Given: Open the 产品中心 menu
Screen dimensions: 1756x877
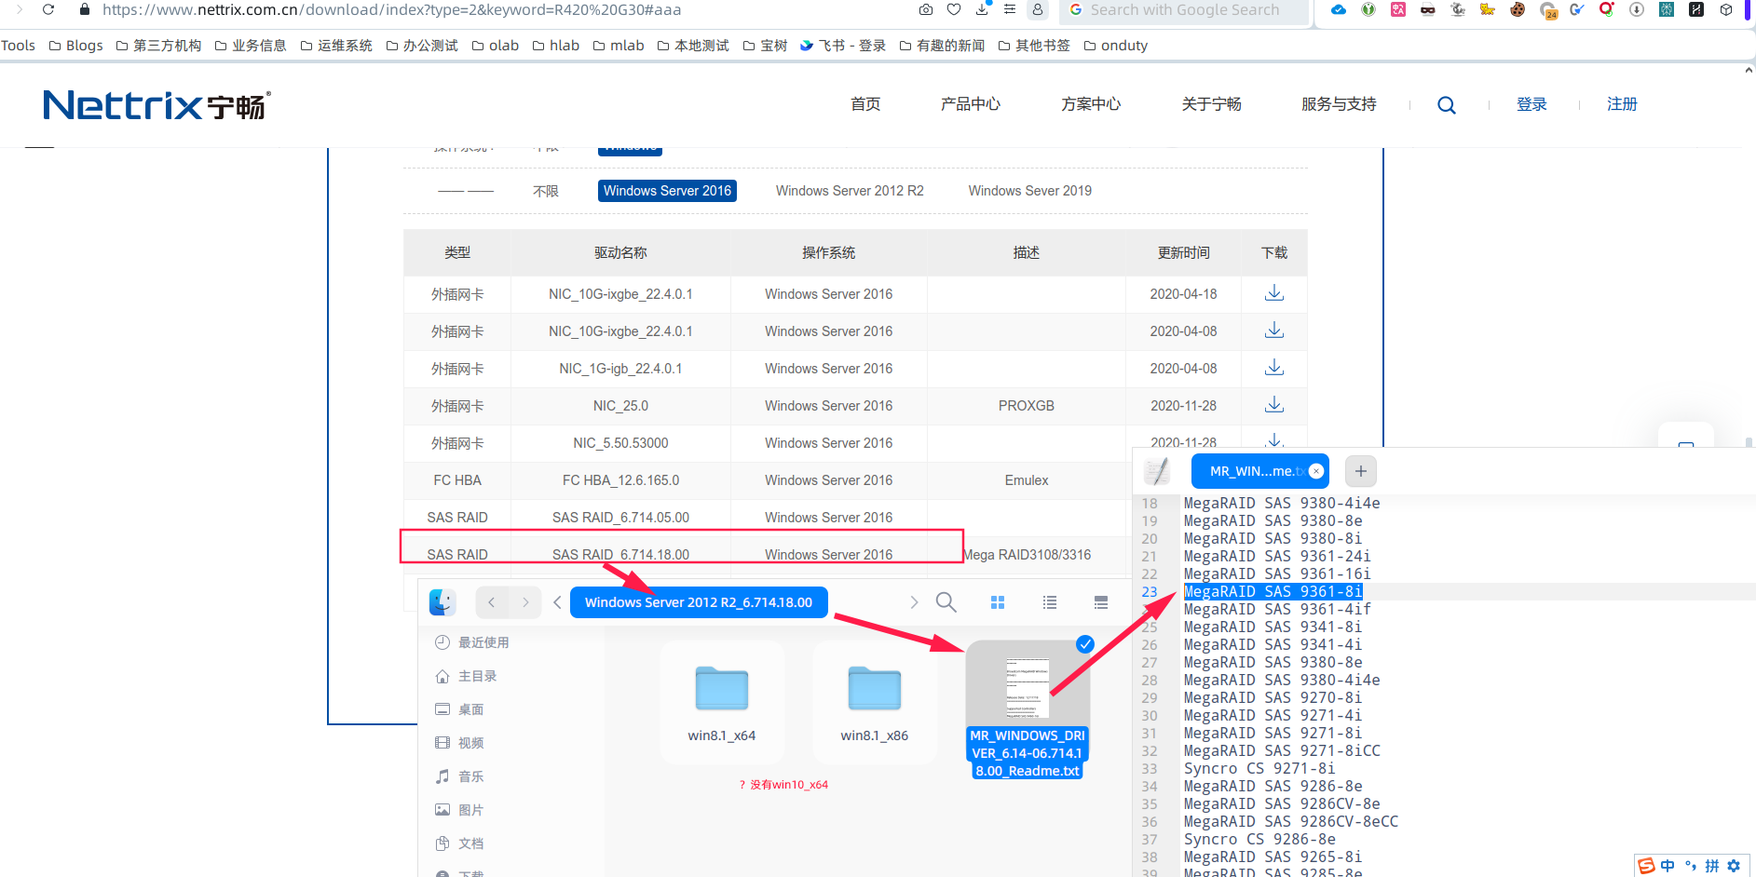Looking at the screenshot, I should [x=971, y=104].
